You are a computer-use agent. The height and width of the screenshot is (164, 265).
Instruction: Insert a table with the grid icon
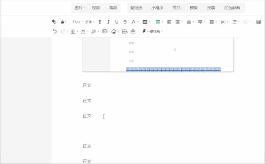pyautogui.click(x=258, y=22)
